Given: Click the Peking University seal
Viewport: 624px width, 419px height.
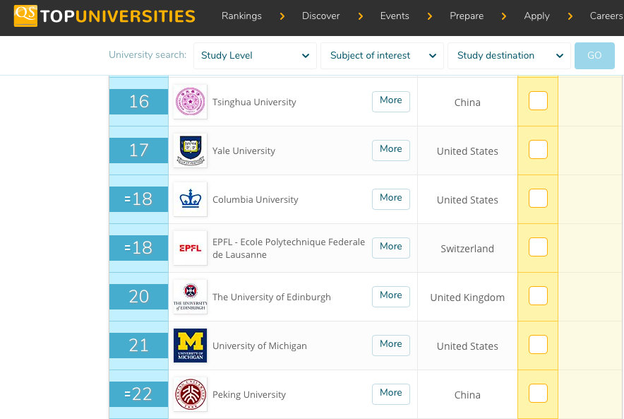Looking at the screenshot, I should coord(190,394).
